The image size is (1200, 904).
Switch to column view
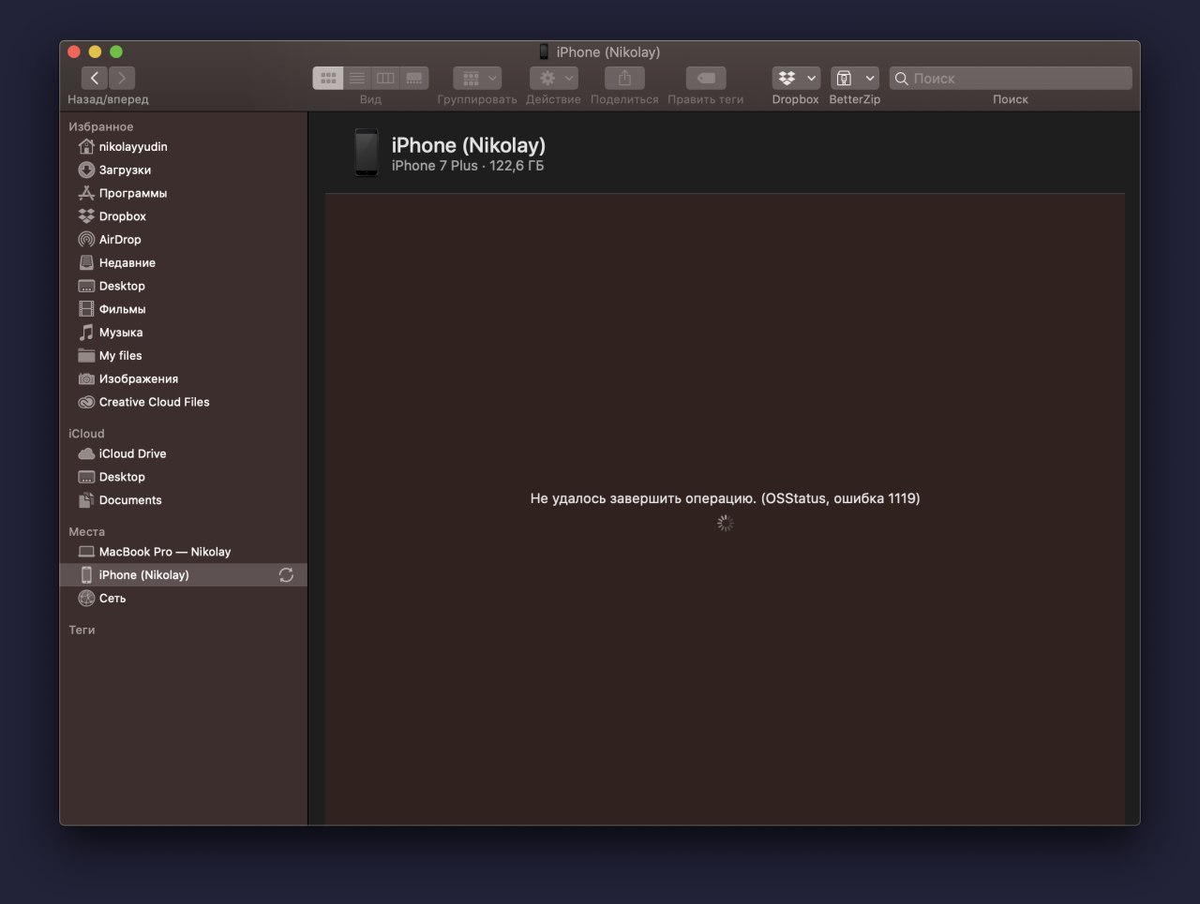(385, 78)
